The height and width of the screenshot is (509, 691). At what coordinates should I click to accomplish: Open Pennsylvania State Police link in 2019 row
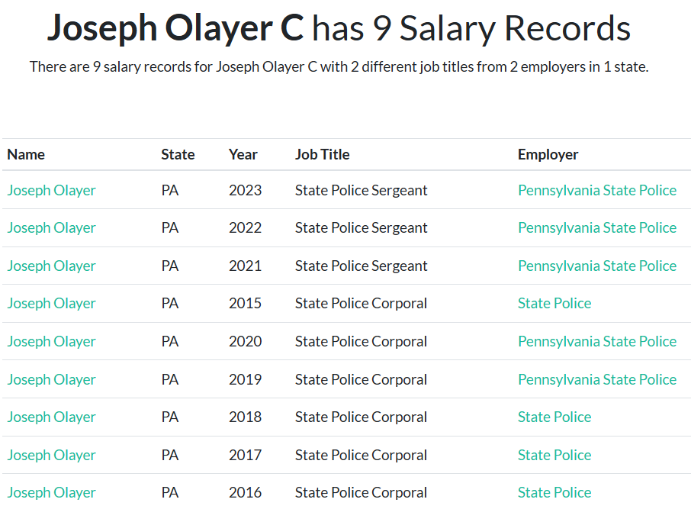point(597,379)
